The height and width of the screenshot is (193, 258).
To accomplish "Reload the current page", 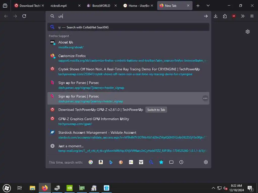I will (x=24, y=16).
